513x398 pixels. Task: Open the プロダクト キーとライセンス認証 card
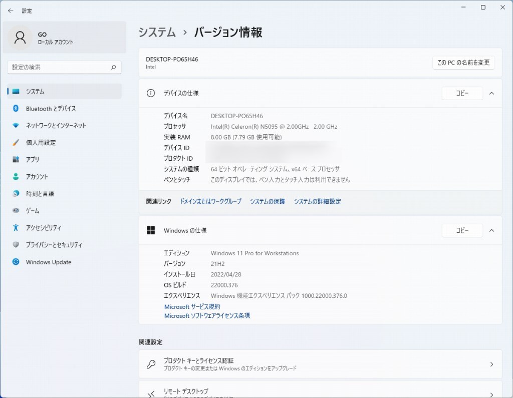pyautogui.click(x=320, y=364)
